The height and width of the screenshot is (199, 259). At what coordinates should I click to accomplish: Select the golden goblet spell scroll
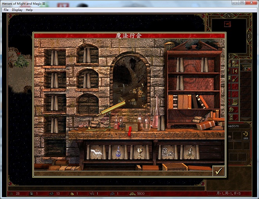tap(140, 152)
